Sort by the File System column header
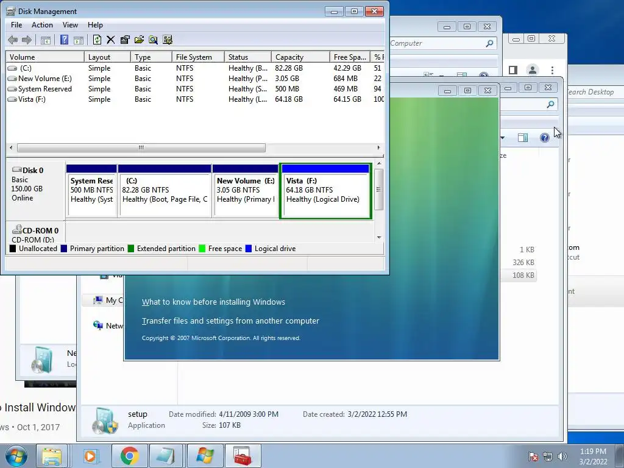Image resolution: width=624 pixels, height=468 pixels. (198, 57)
